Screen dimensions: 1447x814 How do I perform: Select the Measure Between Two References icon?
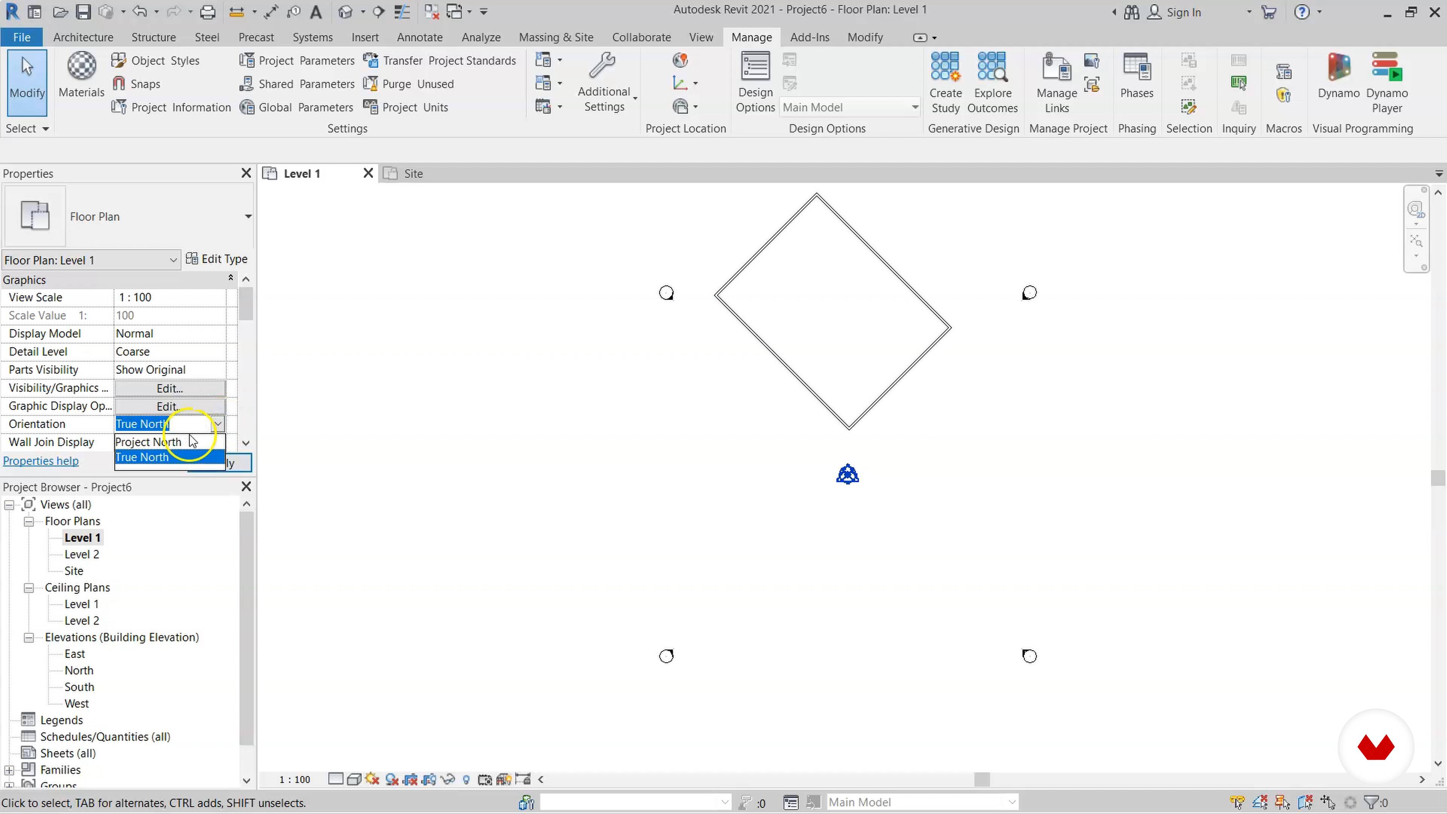(x=237, y=12)
